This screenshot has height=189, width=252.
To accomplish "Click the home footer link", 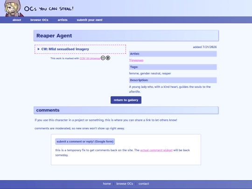I will tap(107, 183).
